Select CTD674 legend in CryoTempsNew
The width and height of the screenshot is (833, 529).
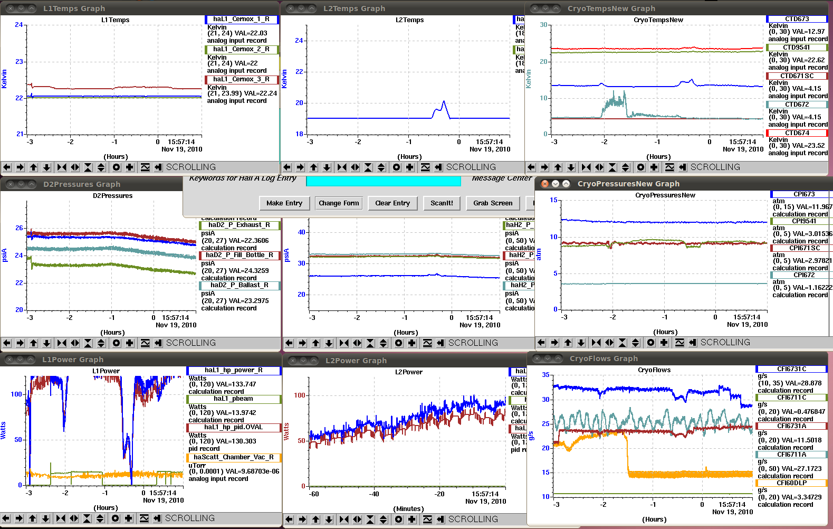pos(797,133)
